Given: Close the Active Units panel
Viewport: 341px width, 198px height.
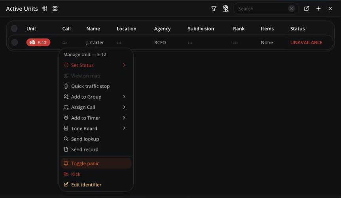Looking at the screenshot, I should click(x=330, y=9).
